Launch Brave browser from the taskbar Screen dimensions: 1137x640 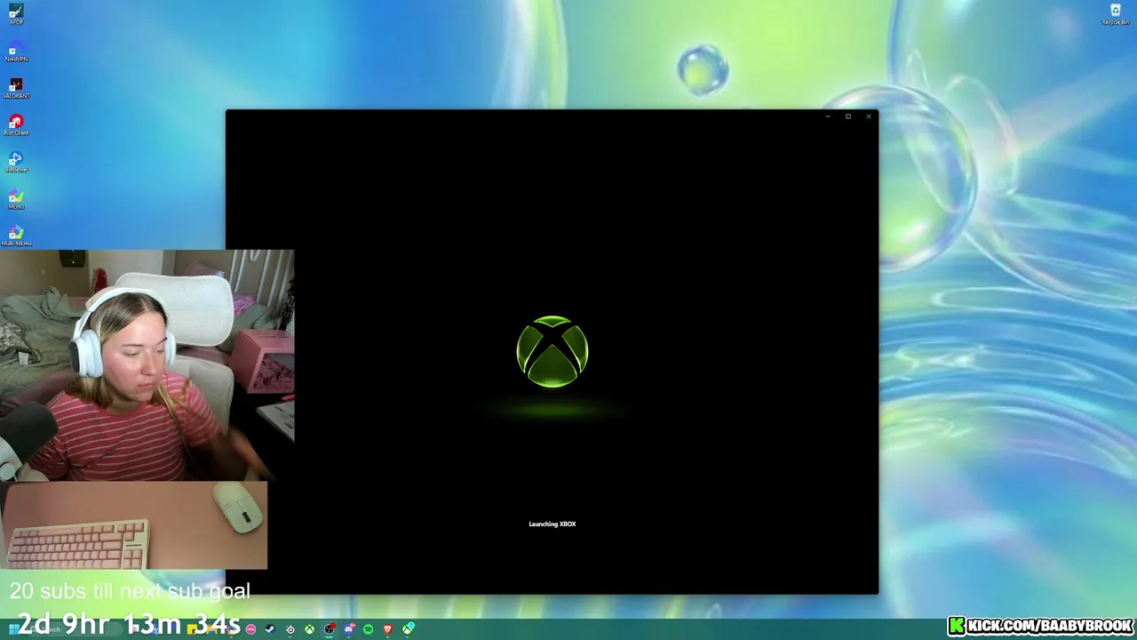point(387,629)
